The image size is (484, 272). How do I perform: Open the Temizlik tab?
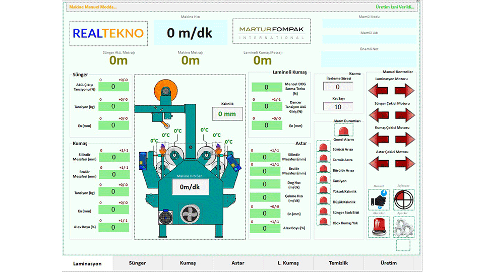338,263
